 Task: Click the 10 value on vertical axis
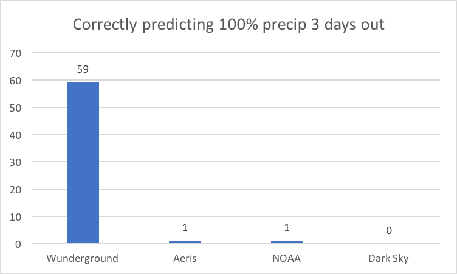click(15, 217)
